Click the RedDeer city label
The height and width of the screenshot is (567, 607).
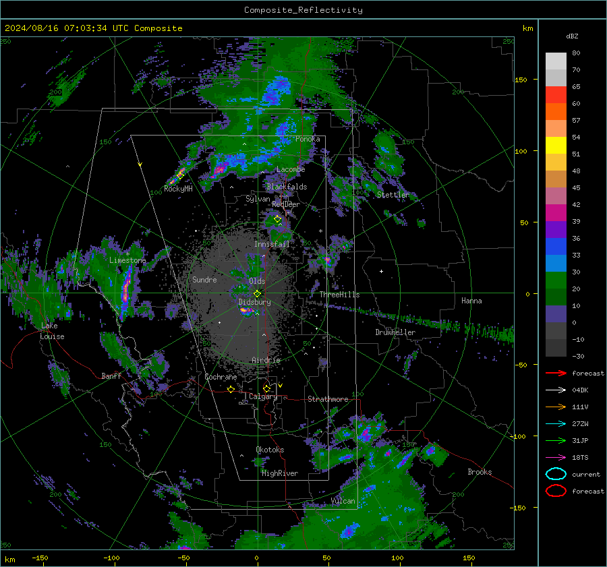click(x=286, y=204)
